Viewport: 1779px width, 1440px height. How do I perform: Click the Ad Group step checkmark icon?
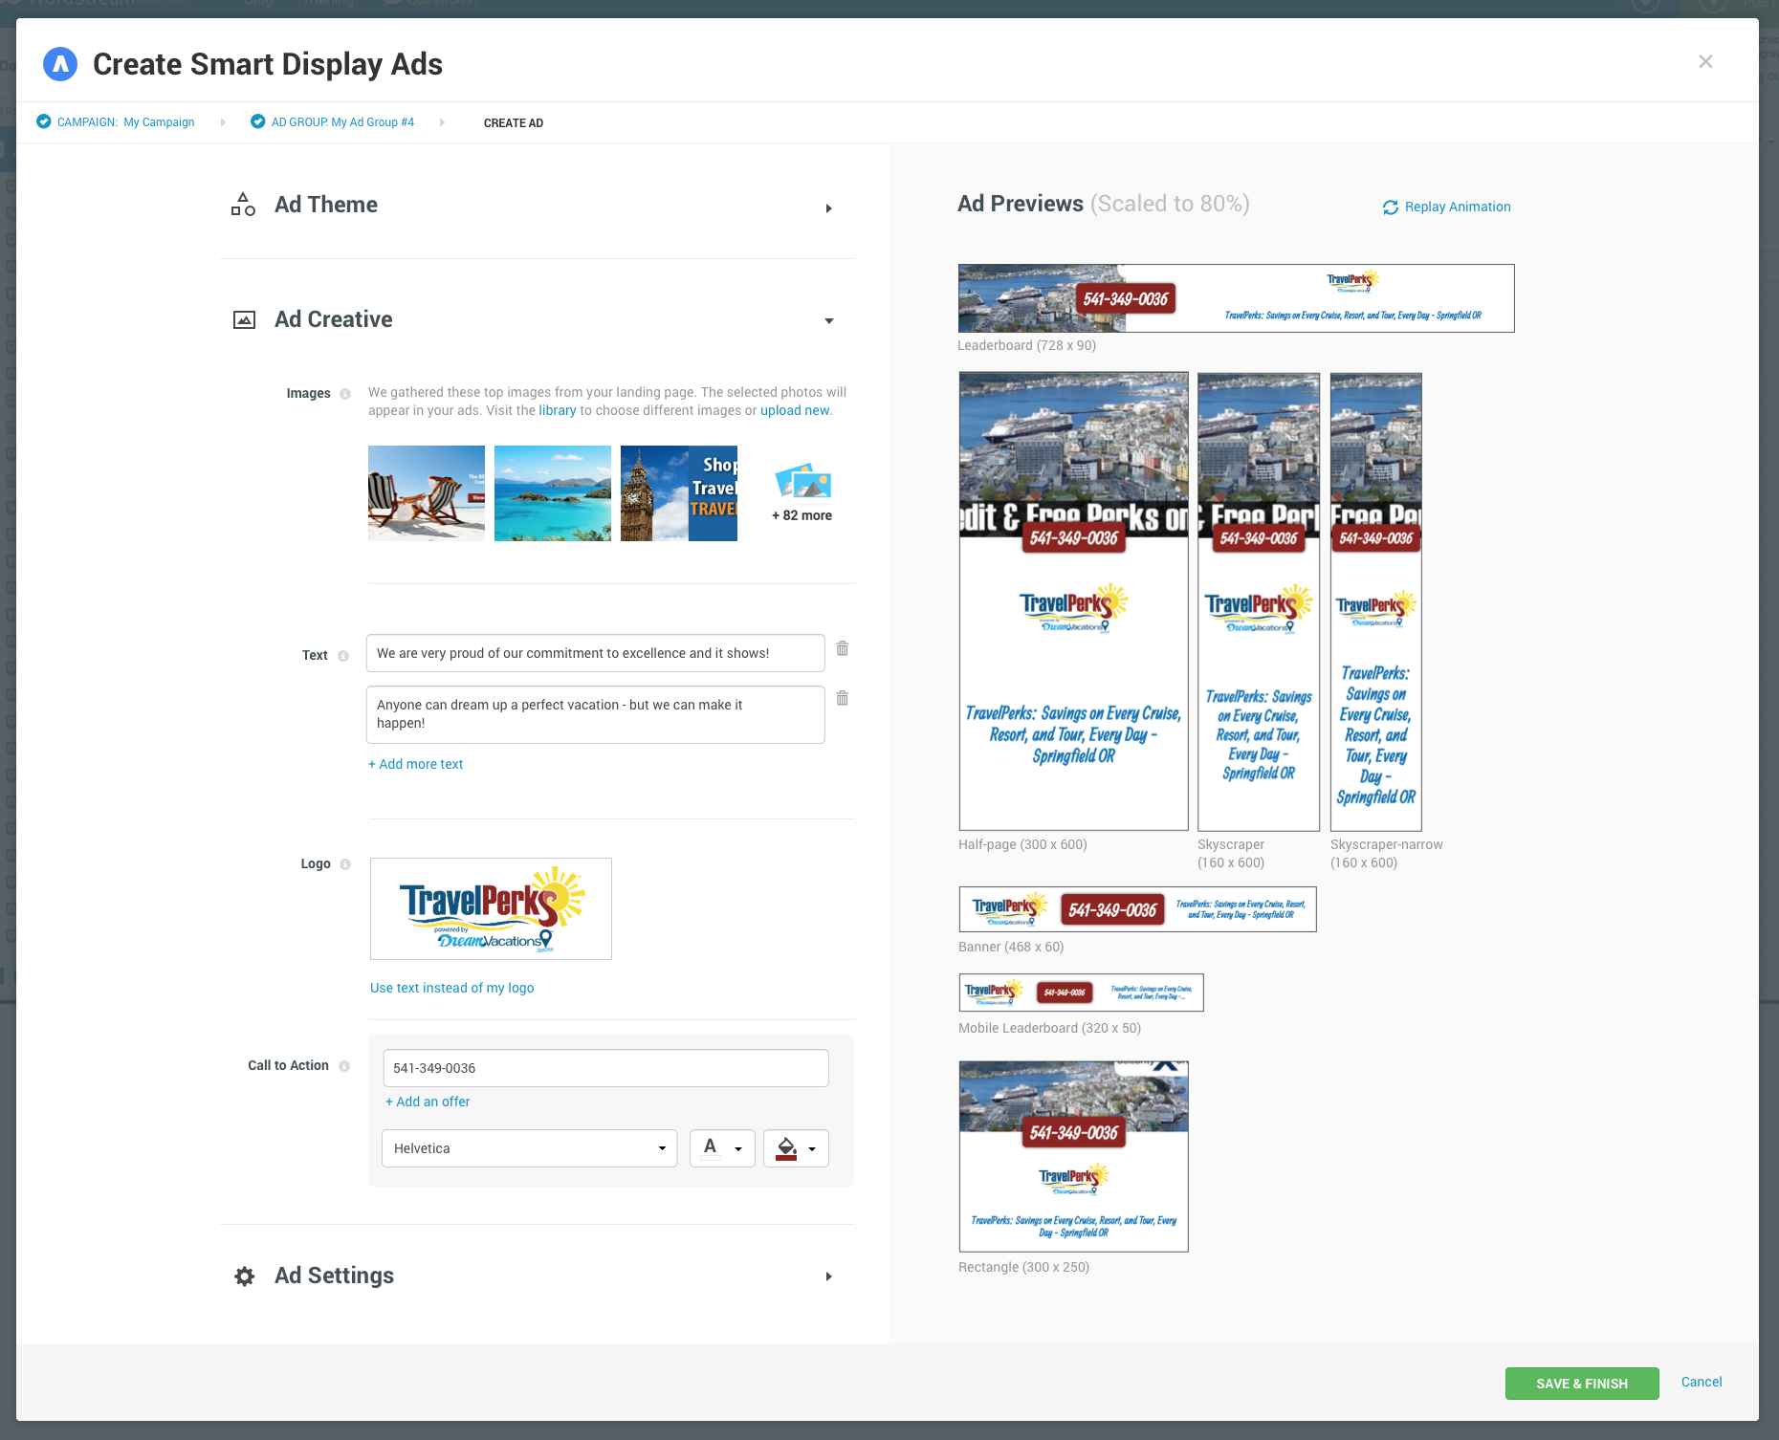pyautogui.click(x=257, y=121)
